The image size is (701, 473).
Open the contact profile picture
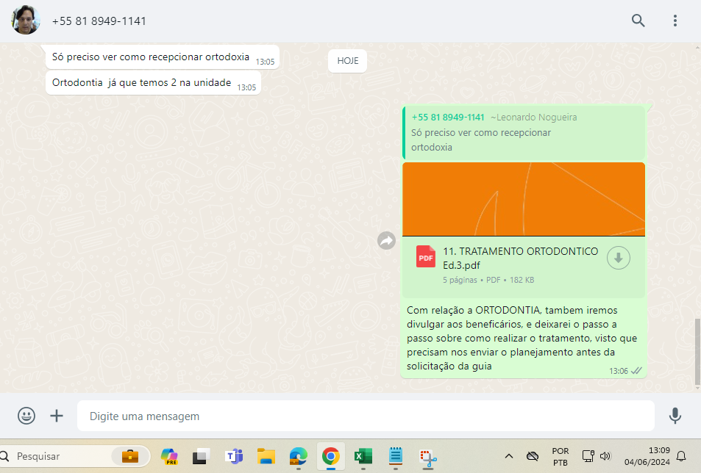(x=26, y=20)
